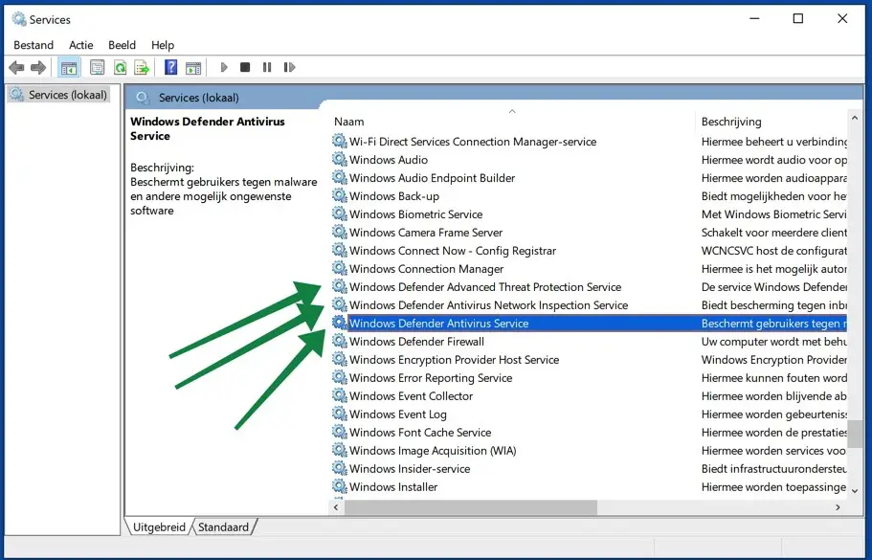Stop the service with stop icon
This screenshot has width=872, height=560.
(x=245, y=67)
